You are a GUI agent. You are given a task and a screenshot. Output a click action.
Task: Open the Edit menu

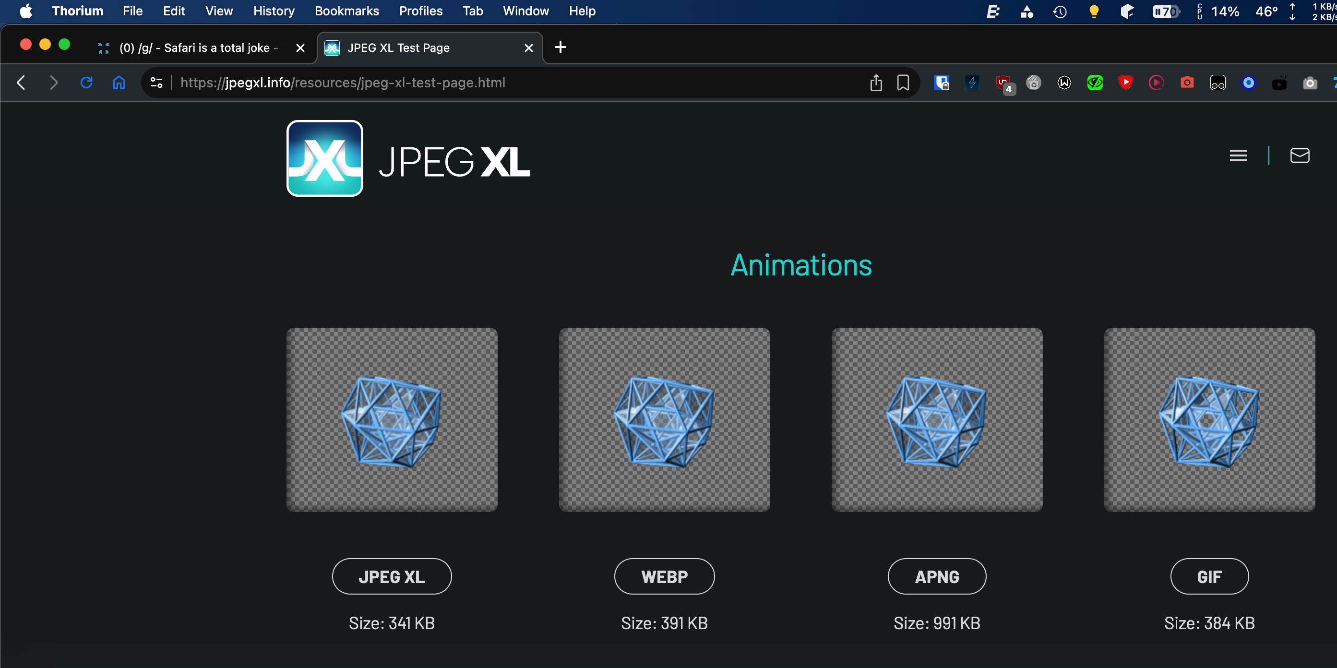[174, 11]
